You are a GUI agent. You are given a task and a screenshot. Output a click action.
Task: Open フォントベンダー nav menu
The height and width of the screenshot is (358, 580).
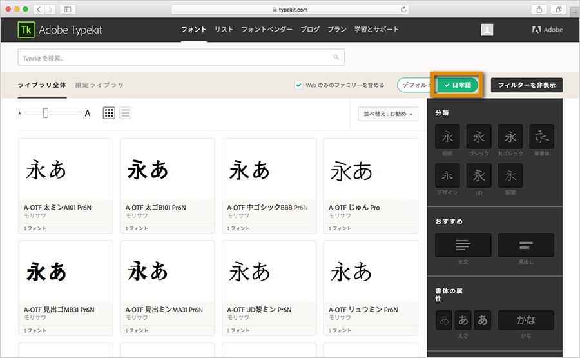267,30
